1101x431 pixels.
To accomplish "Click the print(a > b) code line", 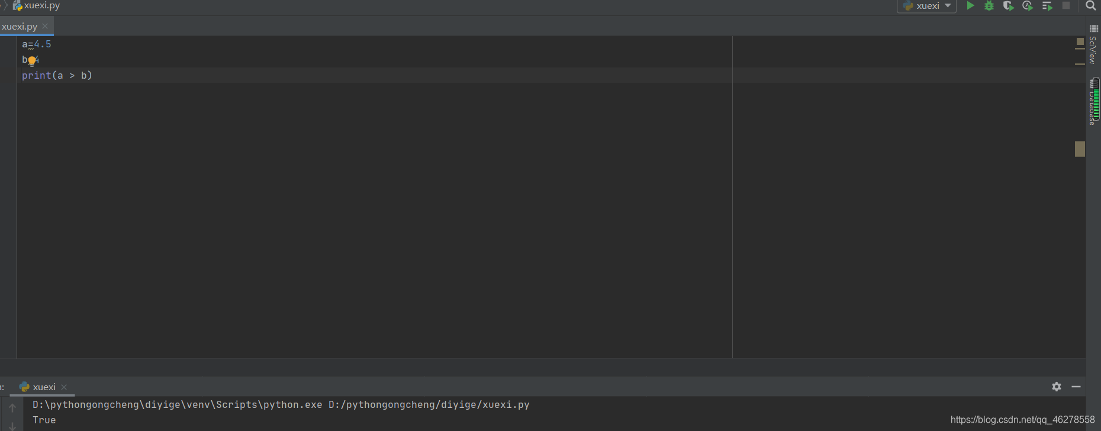I will coord(57,75).
